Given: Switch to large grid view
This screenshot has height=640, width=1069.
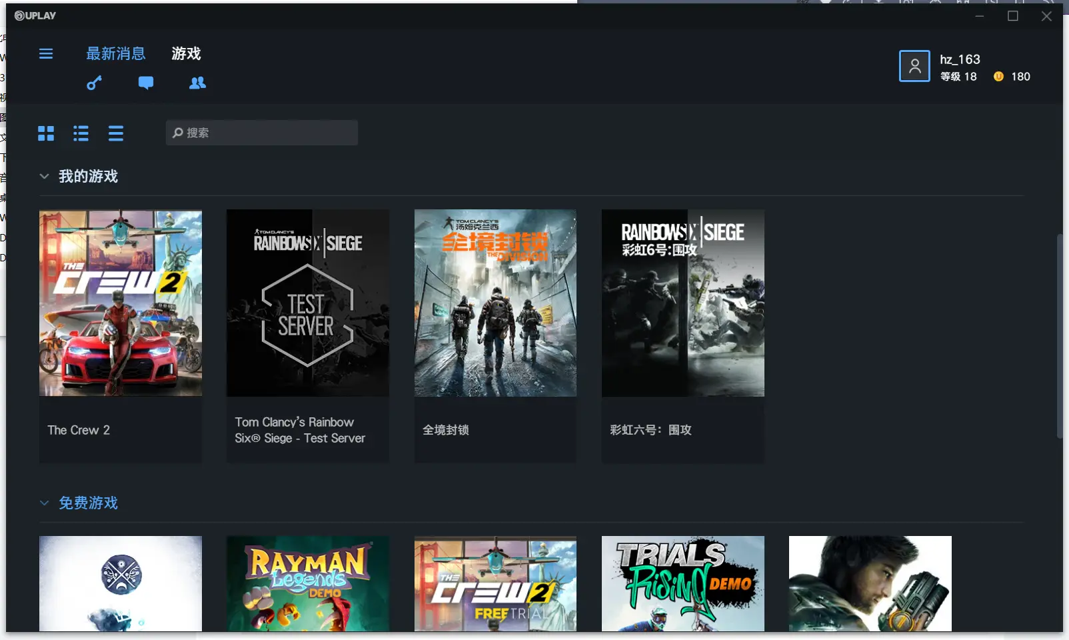Looking at the screenshot, I should [46, 133].
